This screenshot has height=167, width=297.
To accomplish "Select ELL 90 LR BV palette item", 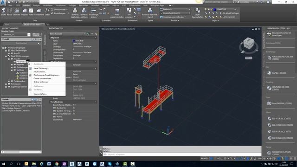I will click(279, 131).
